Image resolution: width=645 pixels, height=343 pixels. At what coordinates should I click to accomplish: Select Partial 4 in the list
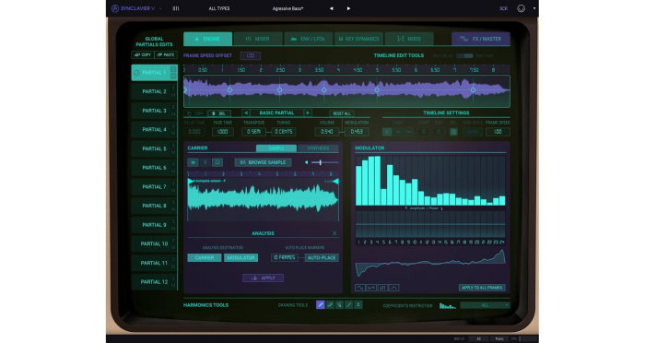coord(154,129)
